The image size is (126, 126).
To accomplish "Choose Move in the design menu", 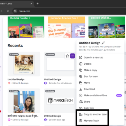I will 100,83.
